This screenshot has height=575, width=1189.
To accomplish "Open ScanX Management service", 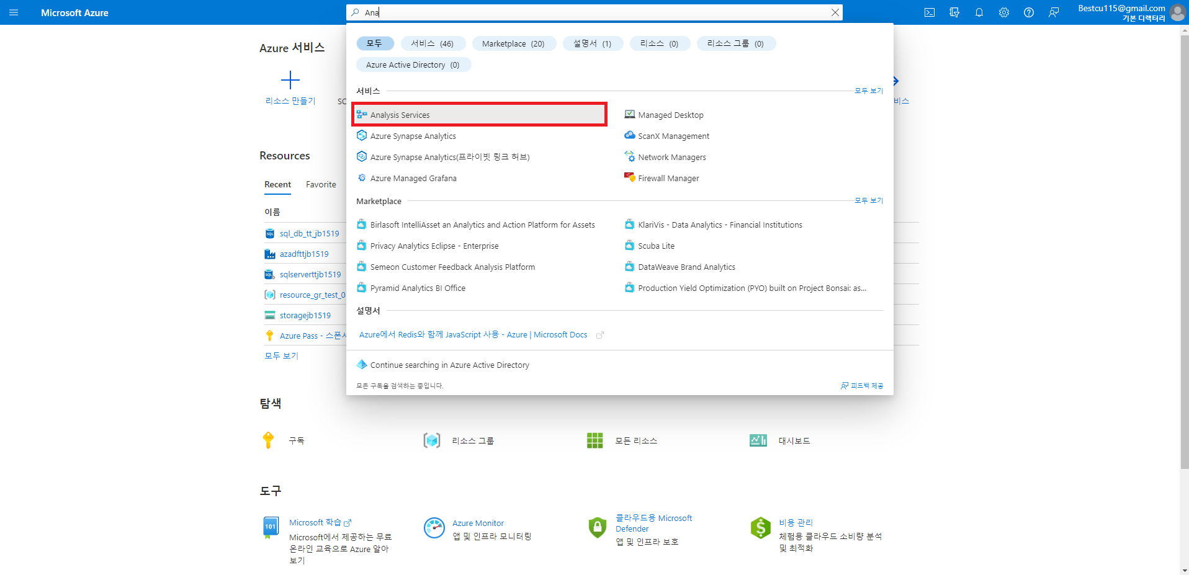I will (x=674, y=136).
